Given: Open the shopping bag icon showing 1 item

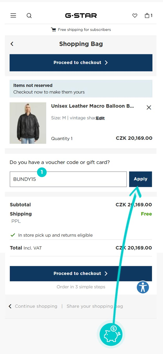Looking at the screenshot, I should pyautogui.click(x=147, y=15).
